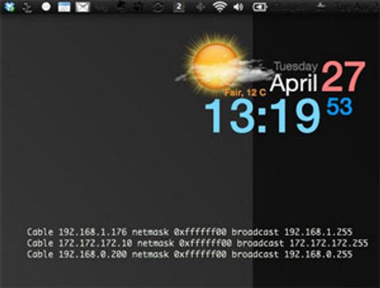The image size is (380, 288).
Task: Click broadcast address 192.168.1.255
Action: coord(318,232)
